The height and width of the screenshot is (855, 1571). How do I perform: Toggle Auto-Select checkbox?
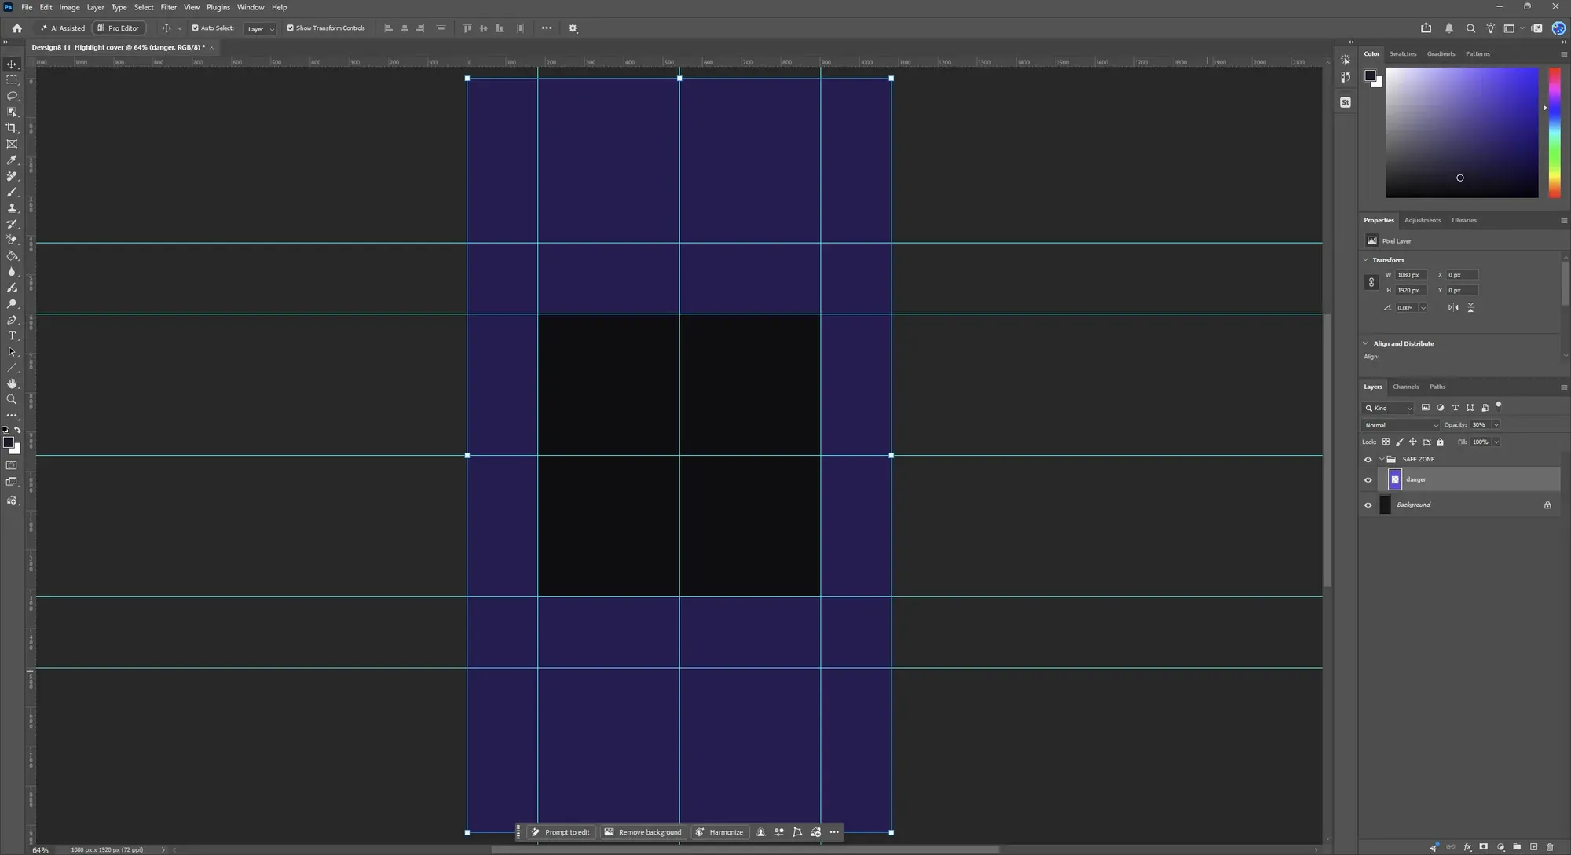tap(195, 28)
